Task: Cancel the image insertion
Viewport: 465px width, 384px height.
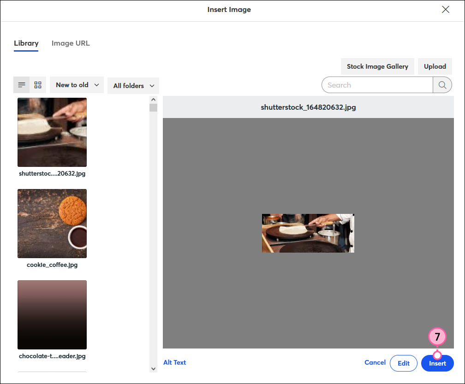Action: [375, 362]
